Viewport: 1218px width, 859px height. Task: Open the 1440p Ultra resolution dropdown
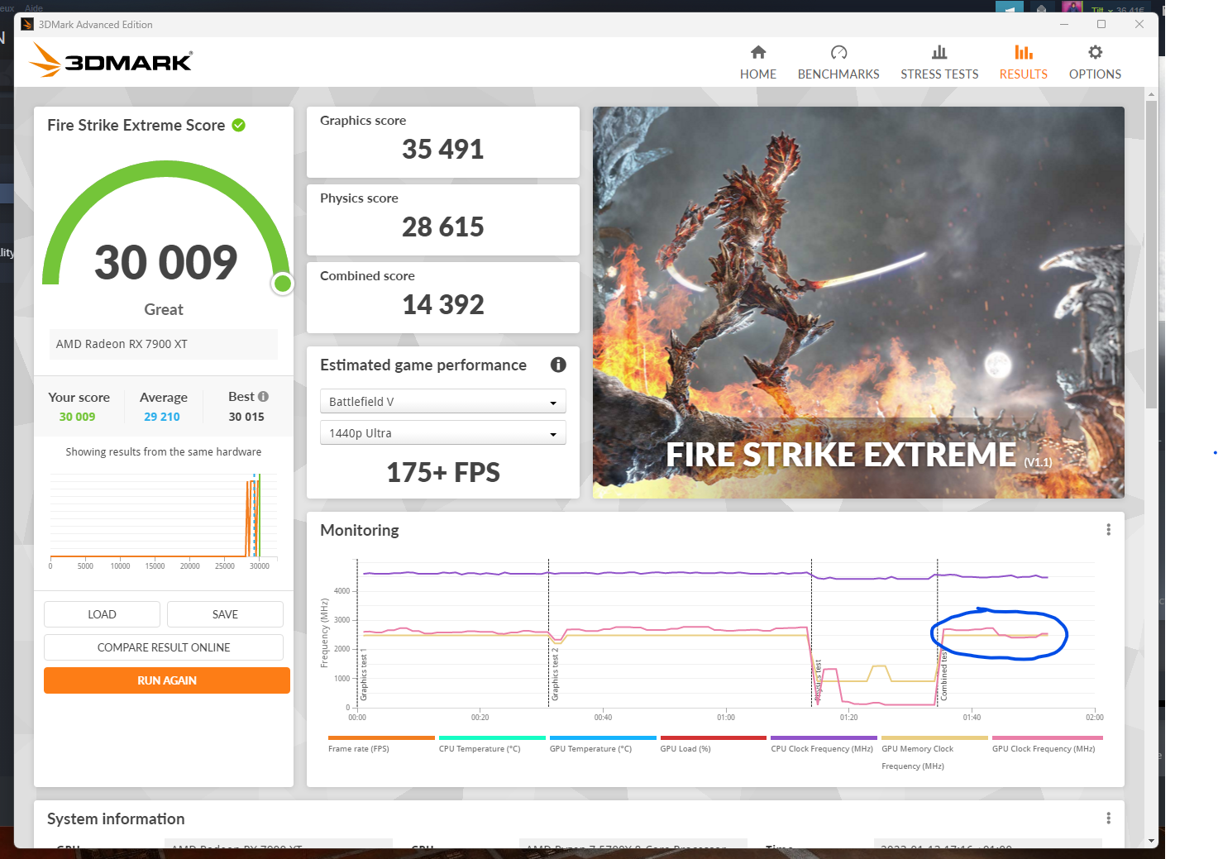pos(442,433)
